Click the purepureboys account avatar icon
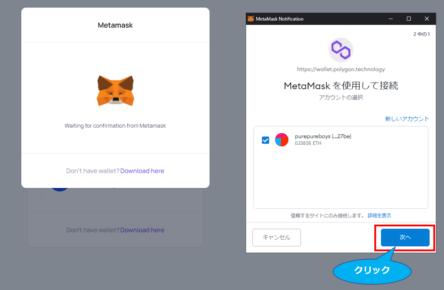 point(282,140)
